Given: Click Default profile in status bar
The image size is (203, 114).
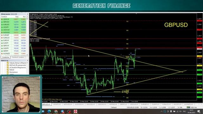Looking at the screenshot, I should point(114,107).
